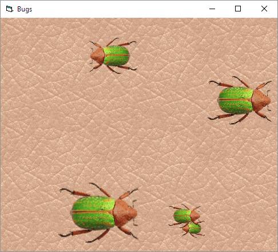Minimize the Bugs window
Viewport: 278px width, 252px height.
tap(212, 9)
